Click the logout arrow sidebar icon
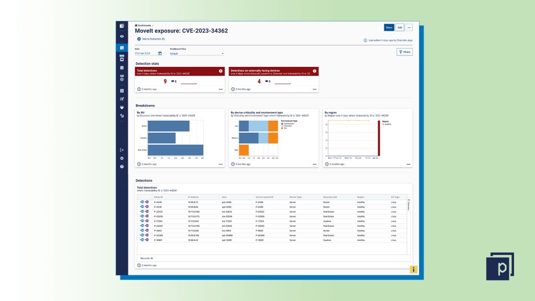The width and height of the screenshot is (535, 301). (x=122, y=150)
